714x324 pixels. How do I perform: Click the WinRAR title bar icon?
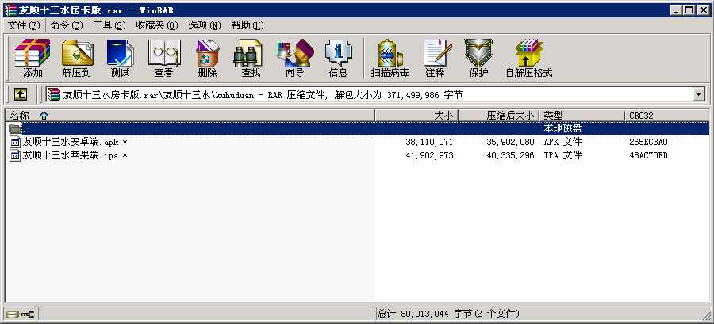coord(10,10)
